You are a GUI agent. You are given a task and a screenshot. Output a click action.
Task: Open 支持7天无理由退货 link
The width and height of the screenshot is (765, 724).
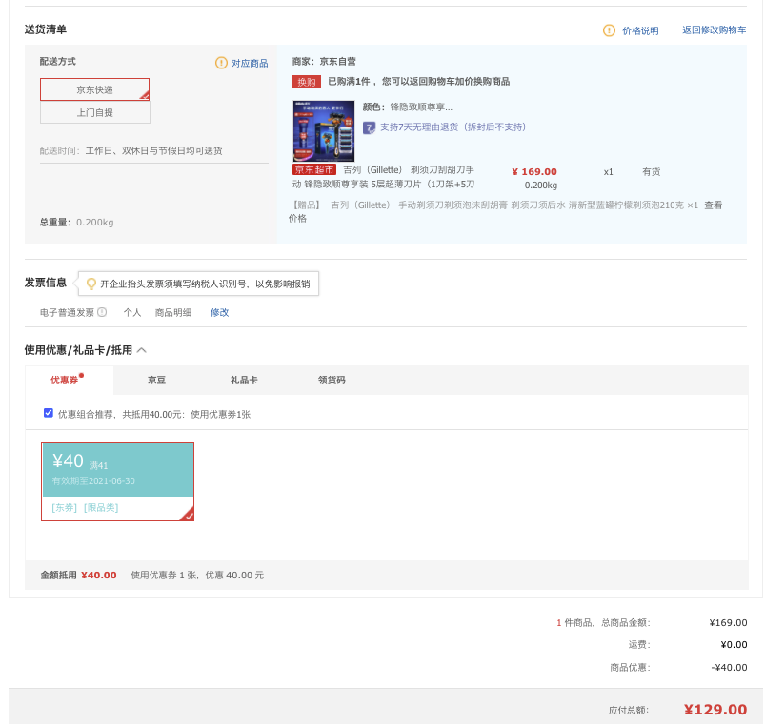(x=453, y=127)
